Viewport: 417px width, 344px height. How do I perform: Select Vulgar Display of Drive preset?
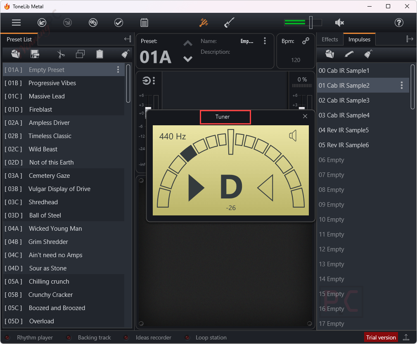click(64, 189)
